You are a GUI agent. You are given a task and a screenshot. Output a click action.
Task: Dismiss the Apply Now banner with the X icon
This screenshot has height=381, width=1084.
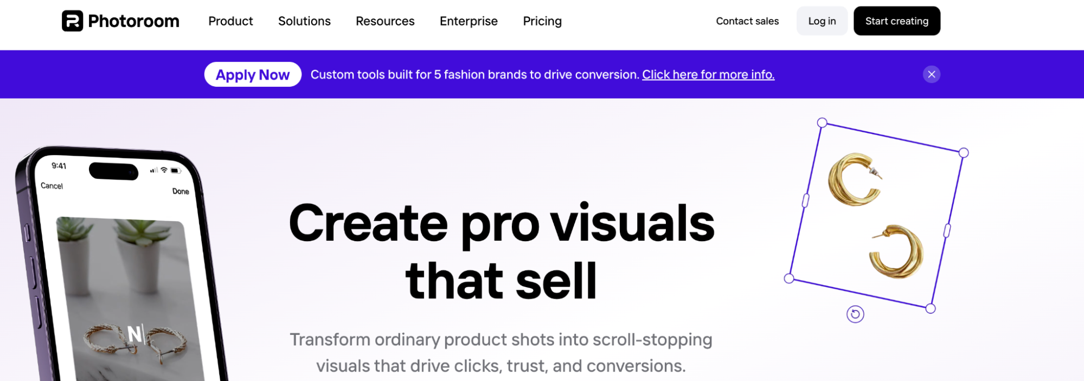(931, 74)
